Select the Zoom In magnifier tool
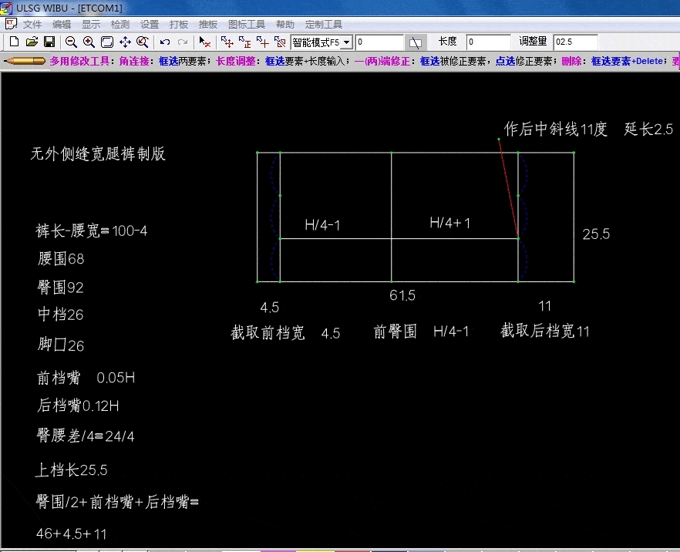The height and width of the screenshot is (552, 680). point(88,42)
